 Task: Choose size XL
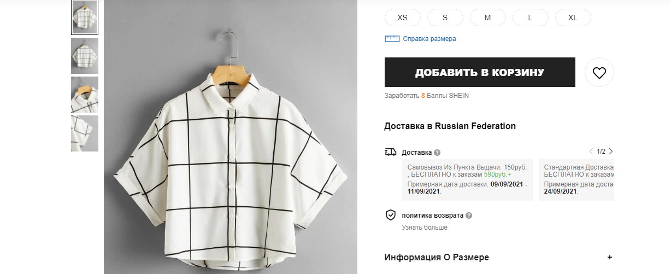point(573,18)
